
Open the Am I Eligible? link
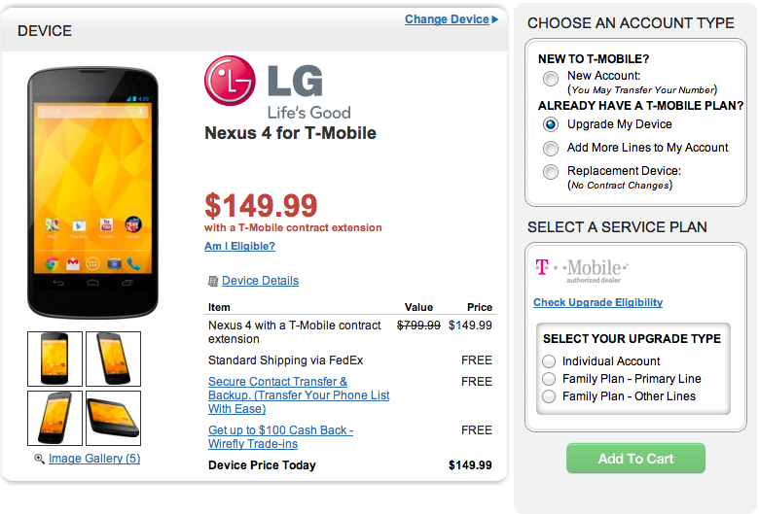pos(239,246)
